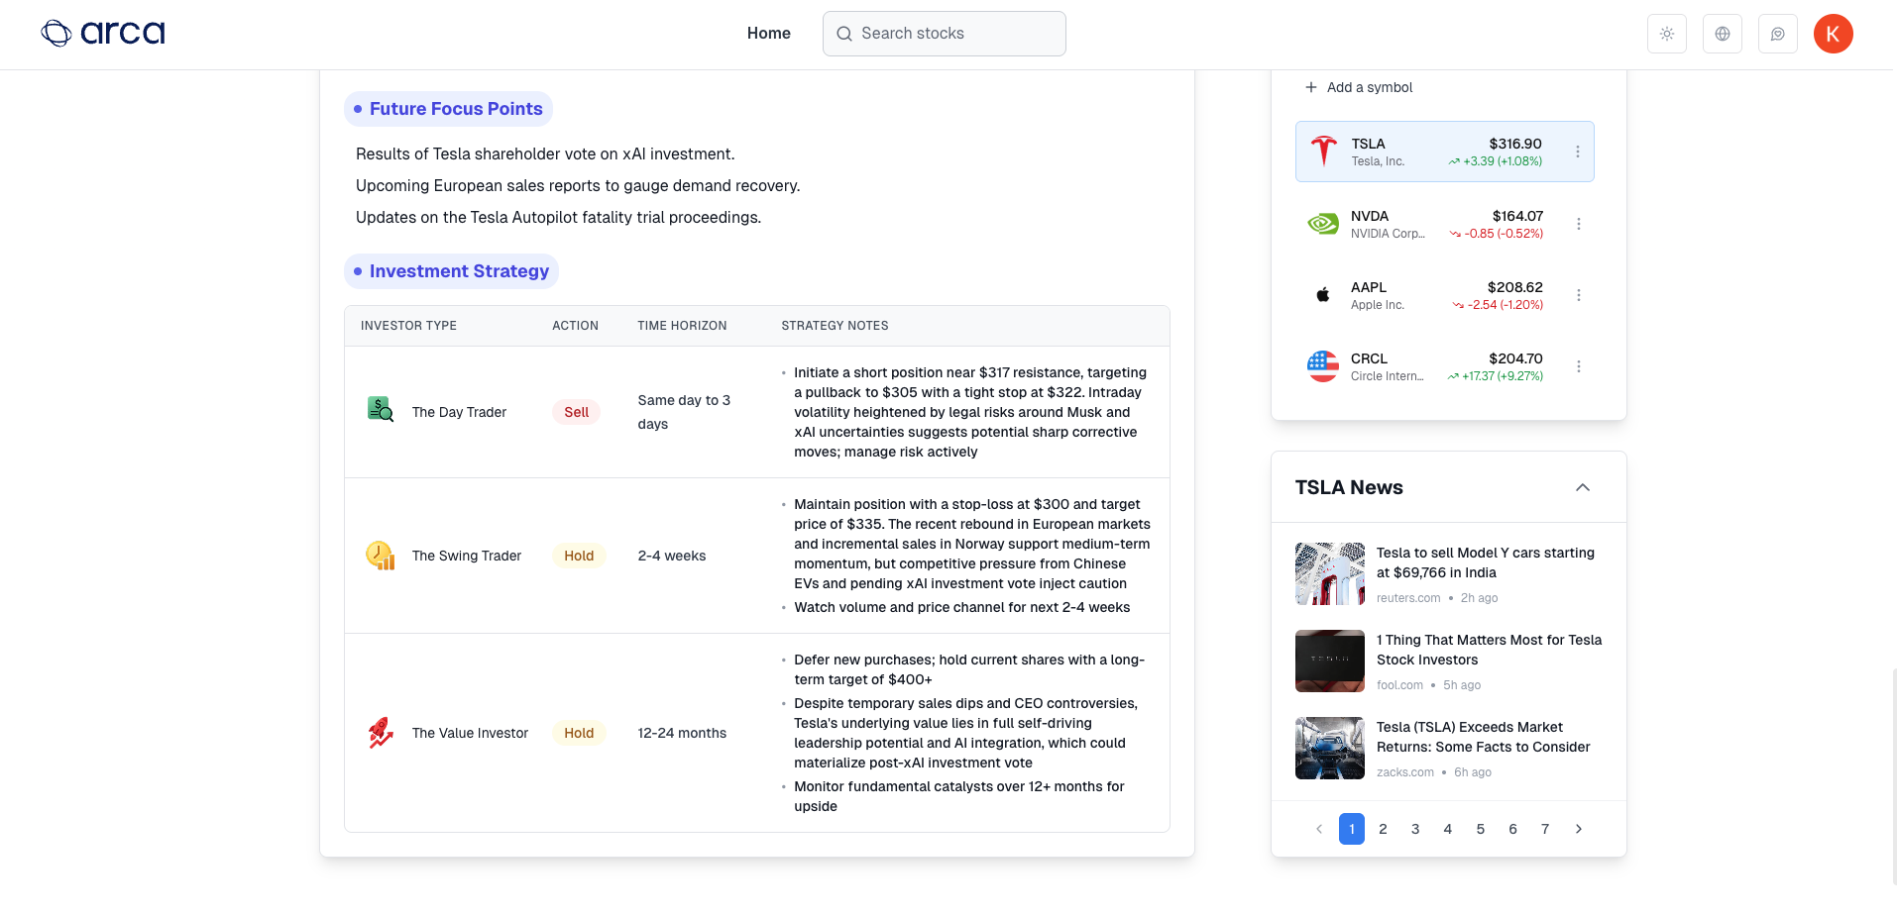
Task: Go to previous news page arrow
Action: pos(1319,829)
